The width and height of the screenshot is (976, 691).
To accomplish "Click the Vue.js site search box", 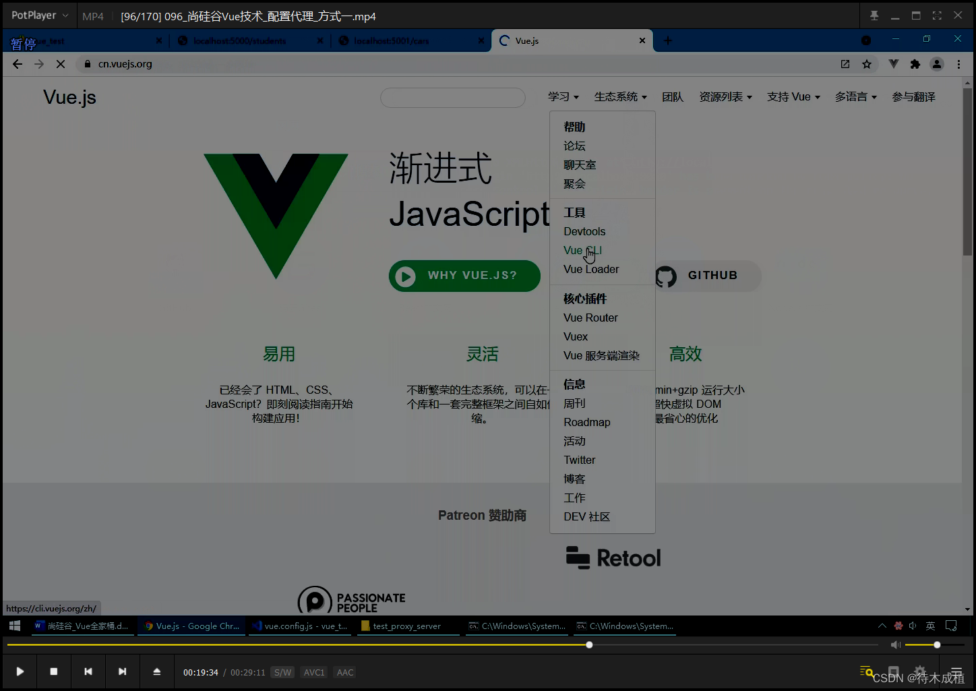I will (453, 98).
